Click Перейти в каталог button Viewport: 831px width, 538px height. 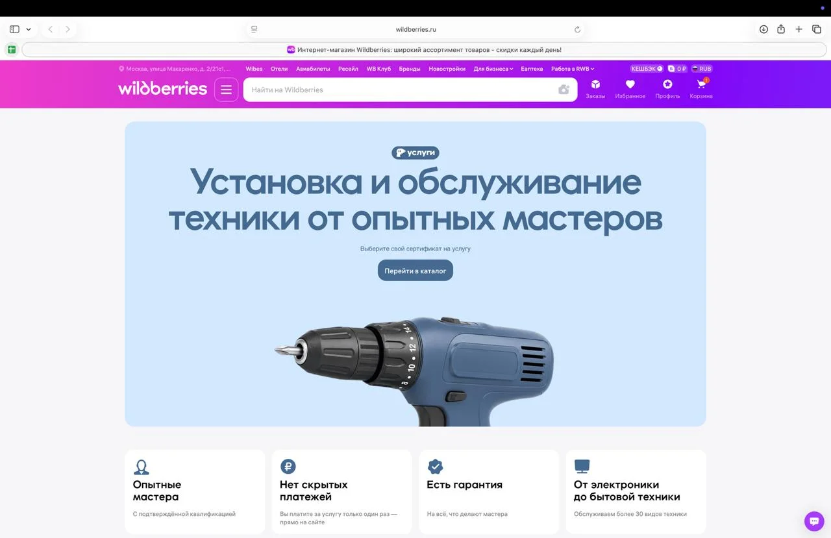415,271
